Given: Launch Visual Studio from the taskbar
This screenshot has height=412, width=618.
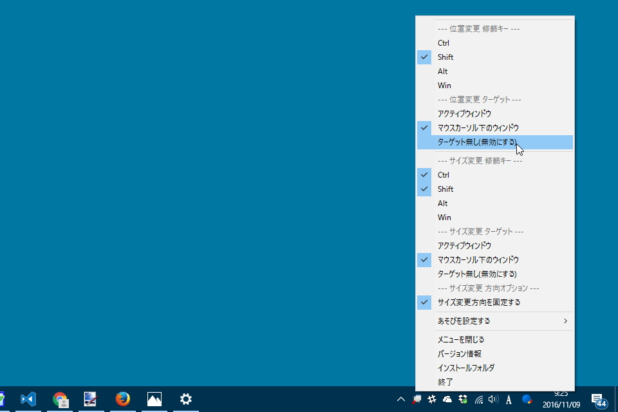Looking at the screenshot, I should point(28,399).
